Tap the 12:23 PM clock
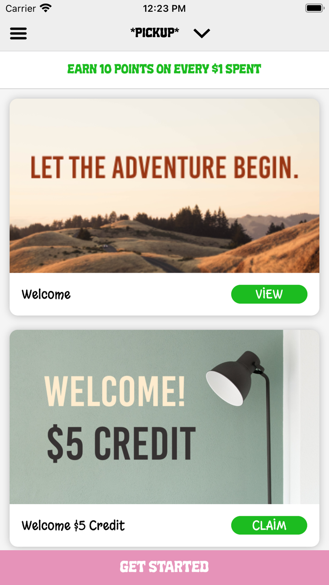The width and height of the screenshot is (329, 585). point(164,8)
